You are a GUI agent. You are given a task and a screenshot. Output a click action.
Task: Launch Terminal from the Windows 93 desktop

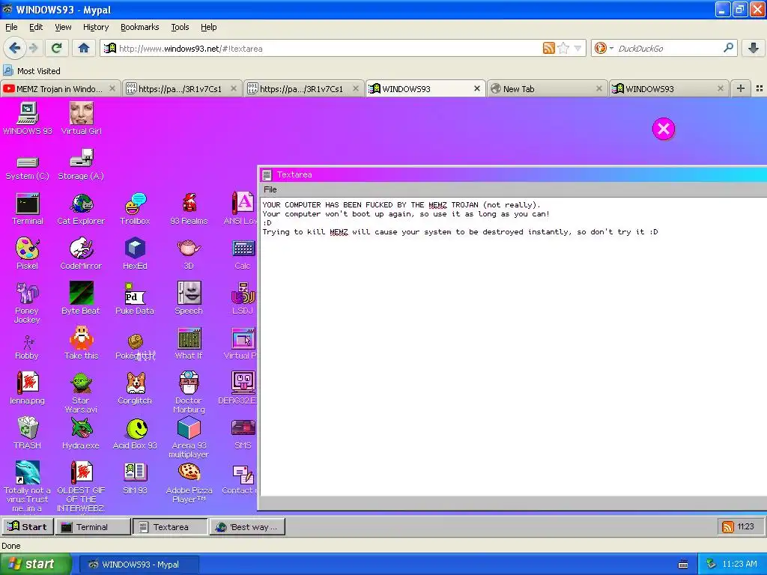[x=28, y=209]
